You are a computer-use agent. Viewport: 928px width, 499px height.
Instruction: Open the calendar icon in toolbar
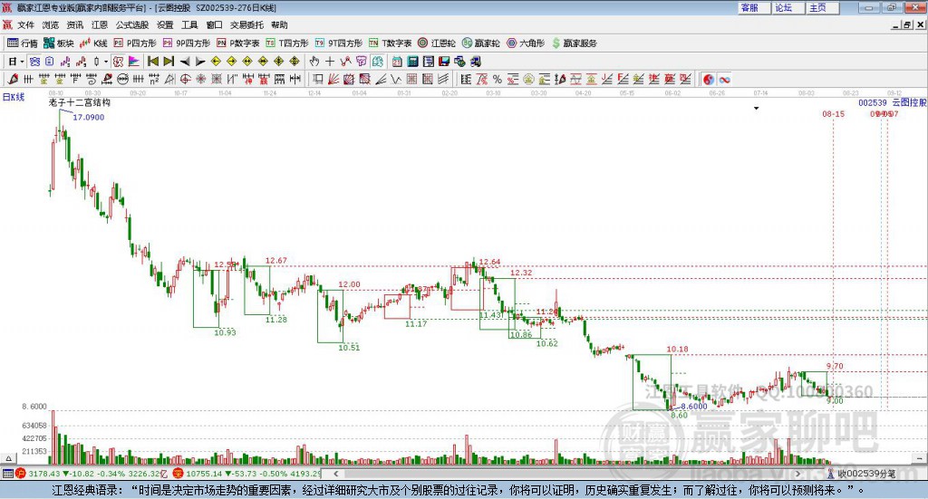pos(397,62)
